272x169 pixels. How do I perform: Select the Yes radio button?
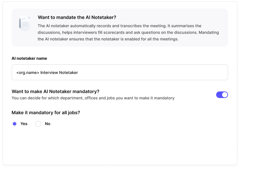pyautogui.click(x=15, y=124)
